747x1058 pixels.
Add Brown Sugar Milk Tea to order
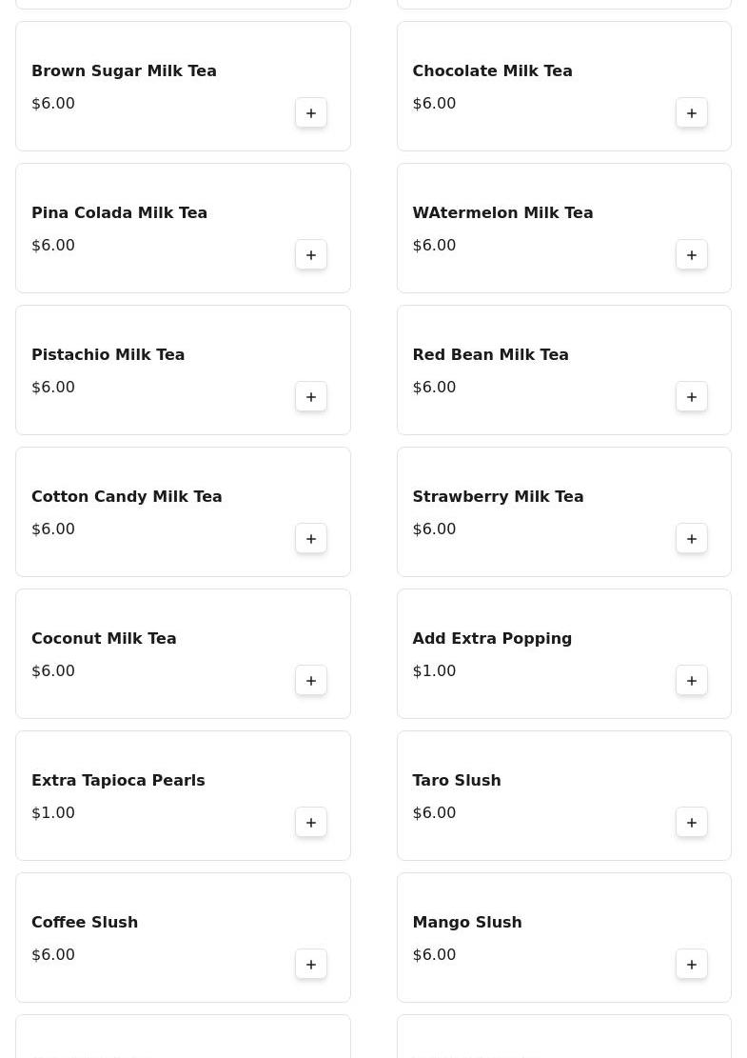[x=311, y=113]
